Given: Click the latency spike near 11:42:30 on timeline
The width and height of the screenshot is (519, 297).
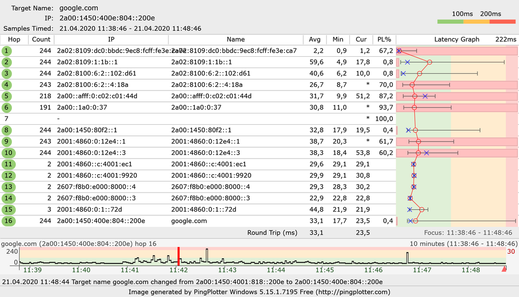Looking at the screenshot, I should 207,255.
